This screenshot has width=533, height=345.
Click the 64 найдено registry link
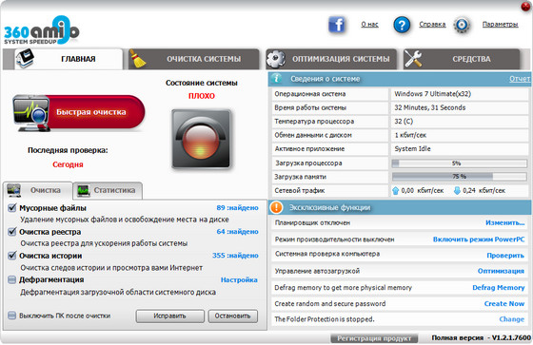coord(237,232)
